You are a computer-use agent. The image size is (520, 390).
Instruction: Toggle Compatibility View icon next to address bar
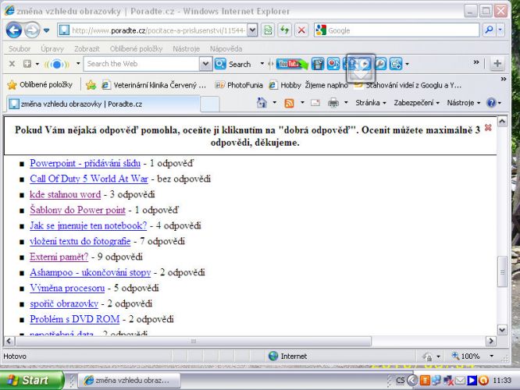click(268, 30)
